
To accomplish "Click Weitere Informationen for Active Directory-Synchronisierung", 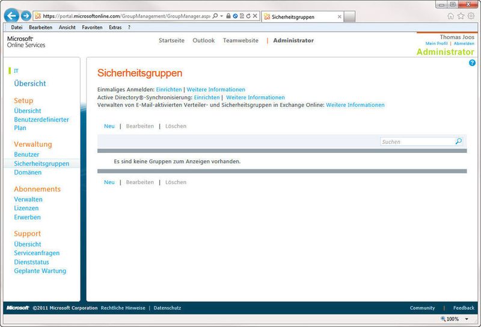I will (x=255, y=98).
